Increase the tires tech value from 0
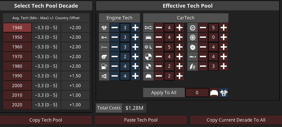The height and width of the screenshot is (127, 282). [224, 37]
